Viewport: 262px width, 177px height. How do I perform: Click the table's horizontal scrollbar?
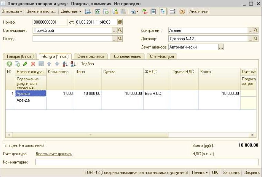coord(90,135)
